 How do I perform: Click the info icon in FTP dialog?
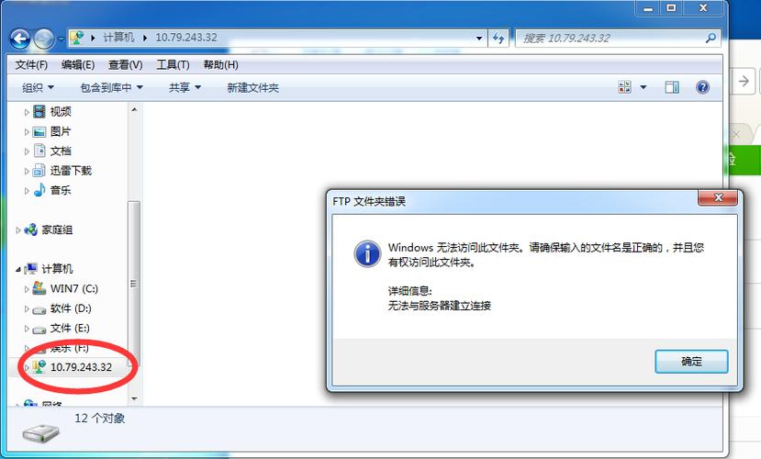367,253
